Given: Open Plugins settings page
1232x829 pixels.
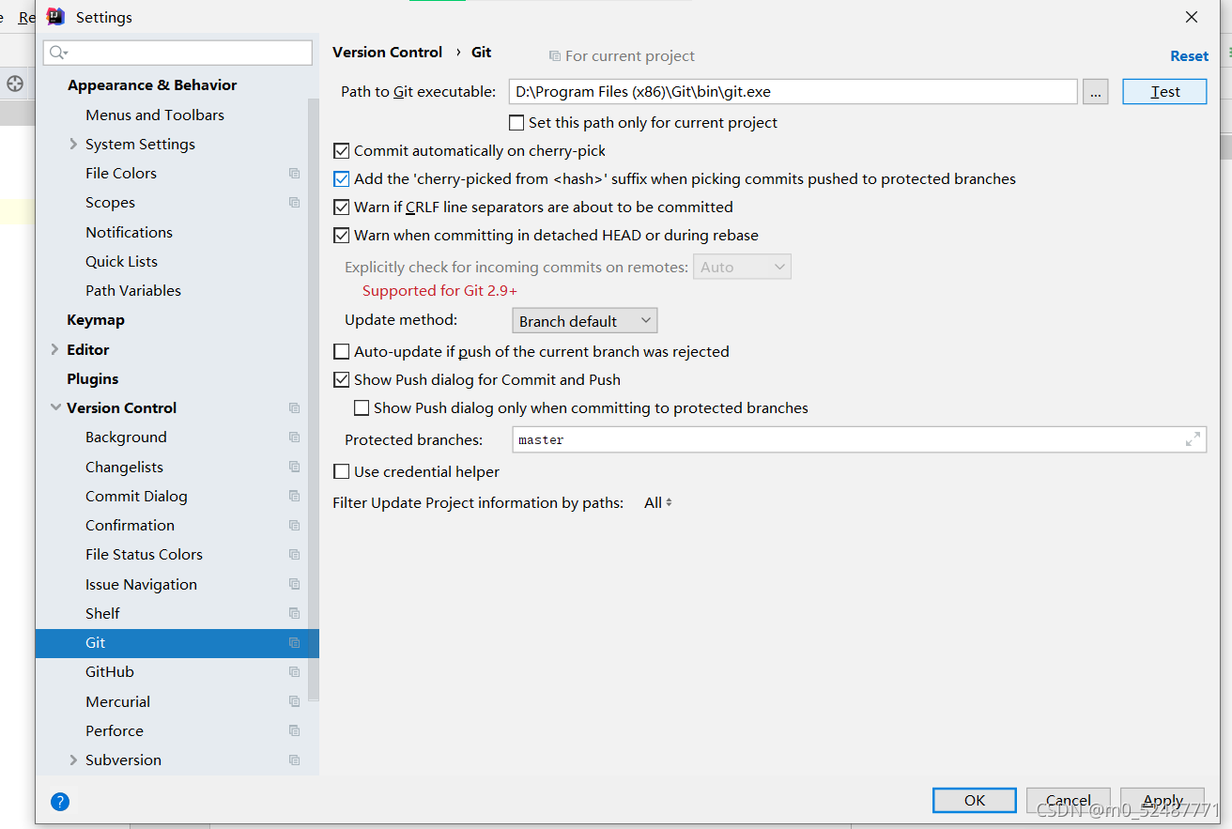Looking at the screenshot, I should (x=93, y=378).
